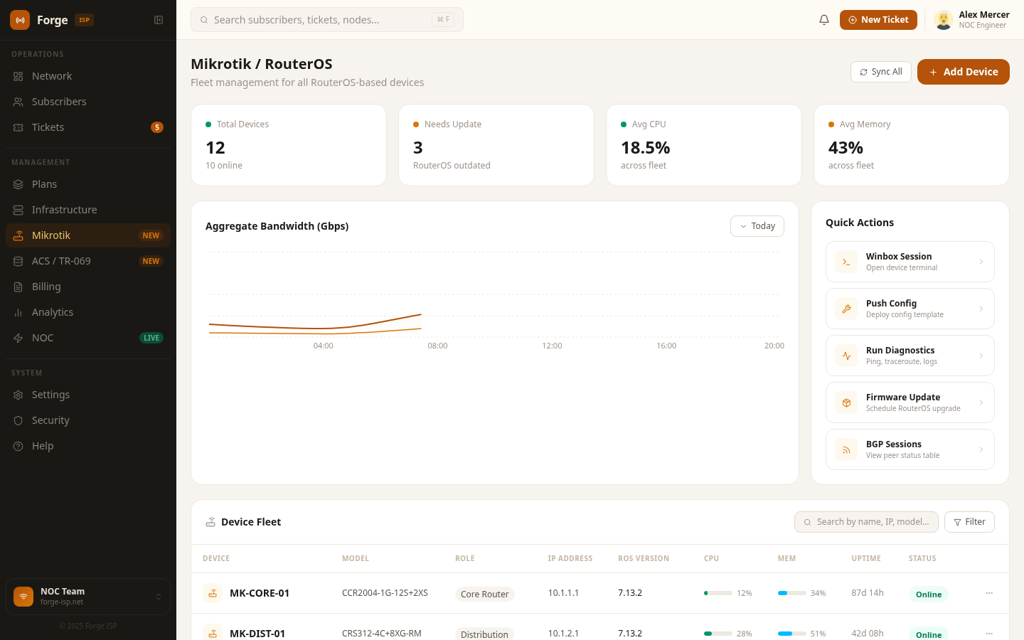
Task: Open the device fleet Filter
Action: point(969,522)
